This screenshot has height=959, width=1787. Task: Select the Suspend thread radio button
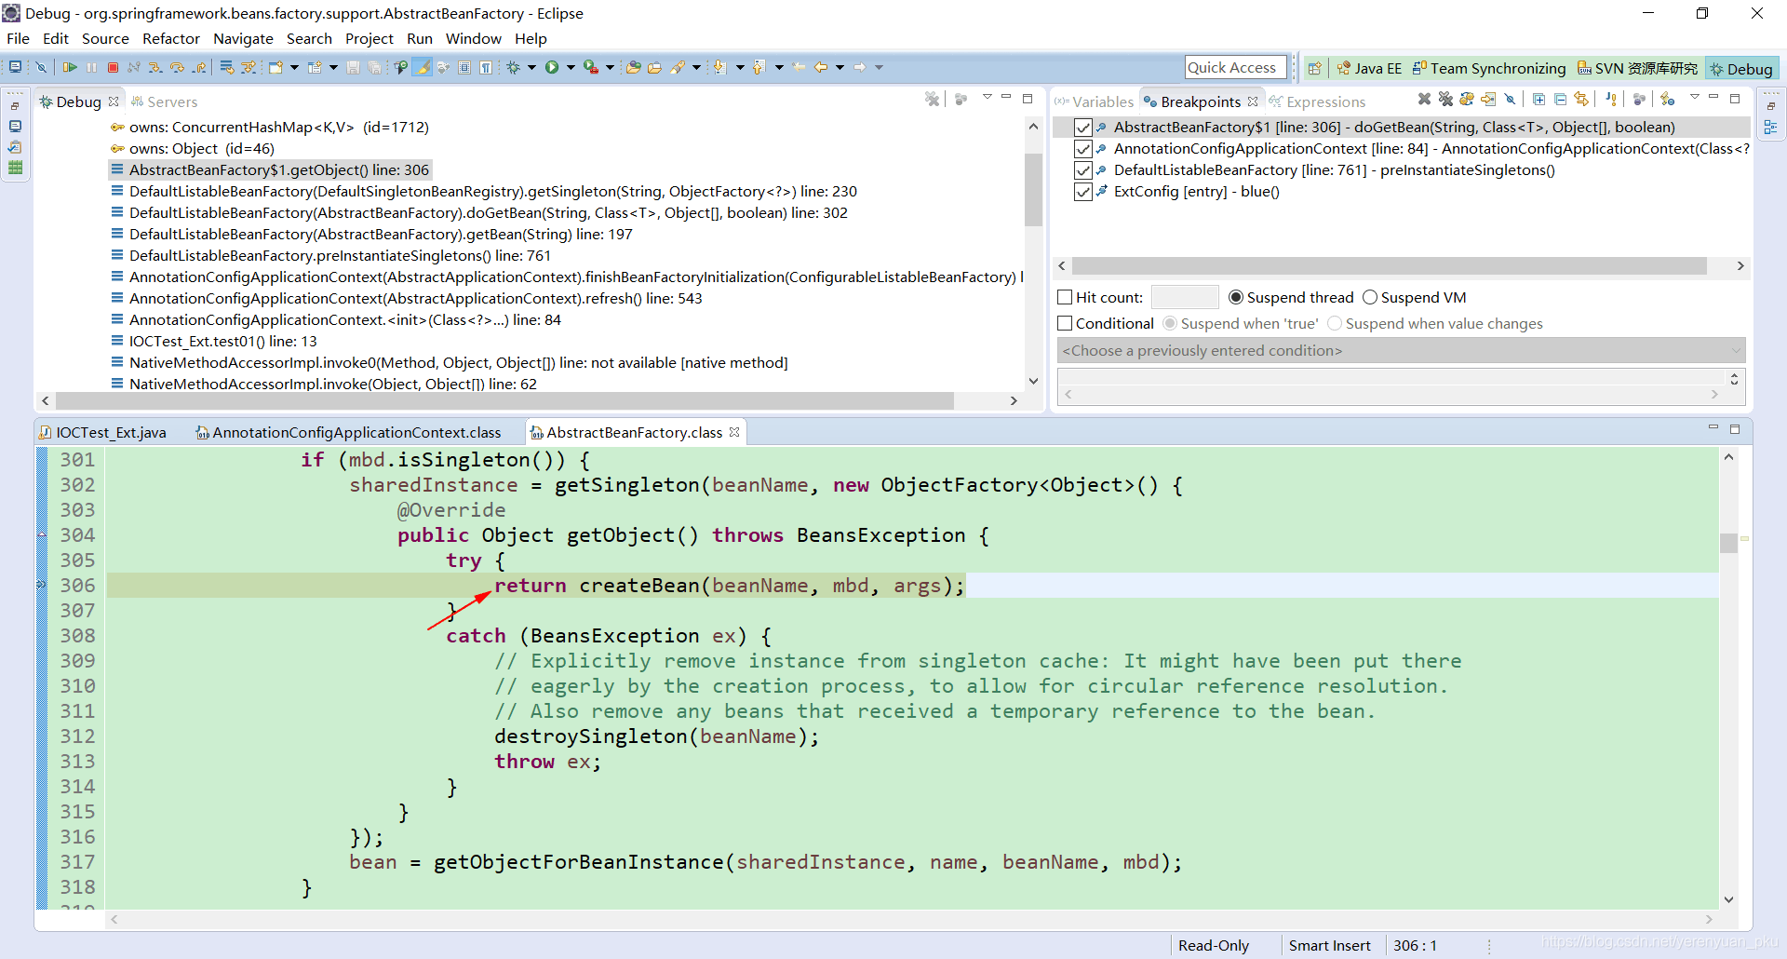(x=1236, y=298)
